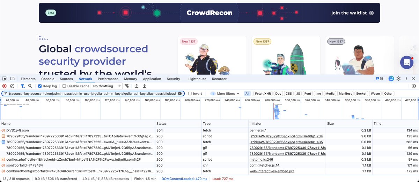This screenshot has width=419, height=182.
Task: Expand the More filters dropdown
Action: [x=225, y=94]
